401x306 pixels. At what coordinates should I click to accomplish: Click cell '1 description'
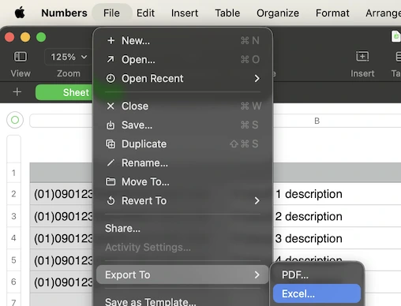337,194
